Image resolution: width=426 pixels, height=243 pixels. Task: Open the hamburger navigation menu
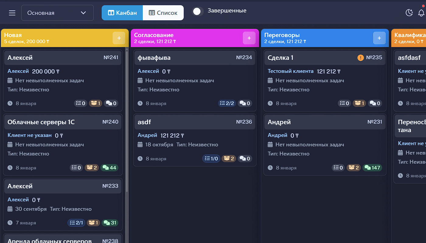pyautogui.click(x=12, y=13)
